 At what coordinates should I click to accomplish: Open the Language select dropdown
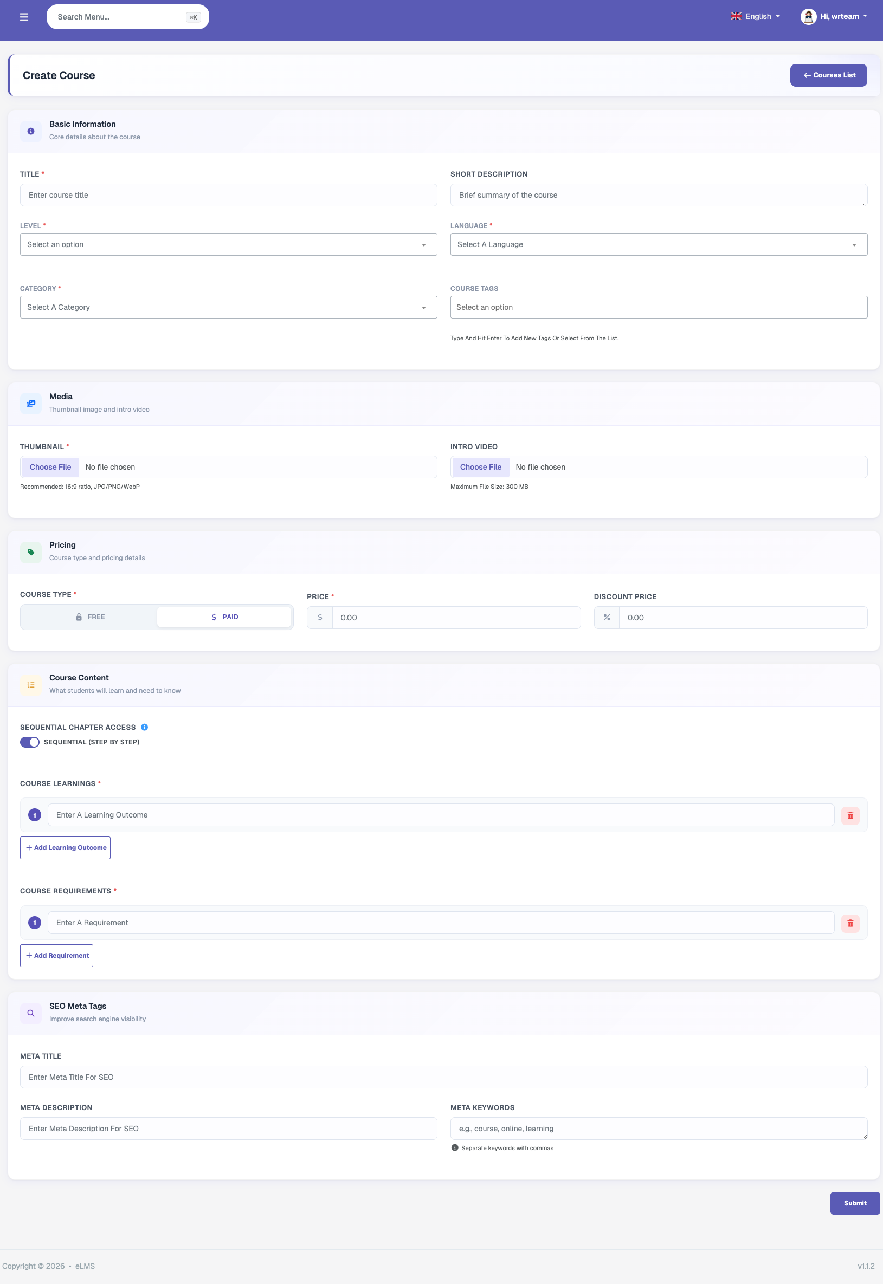(659, 244)
